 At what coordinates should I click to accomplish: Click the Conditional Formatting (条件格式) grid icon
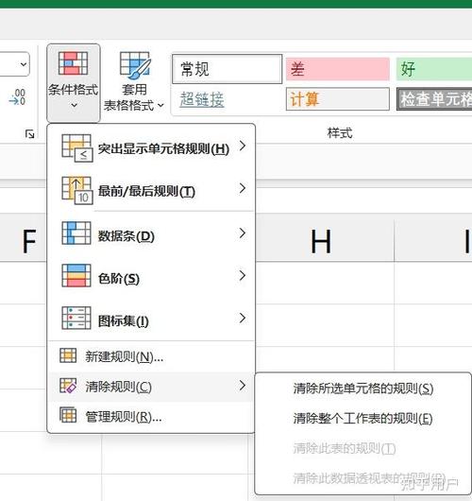click(73, 63)
